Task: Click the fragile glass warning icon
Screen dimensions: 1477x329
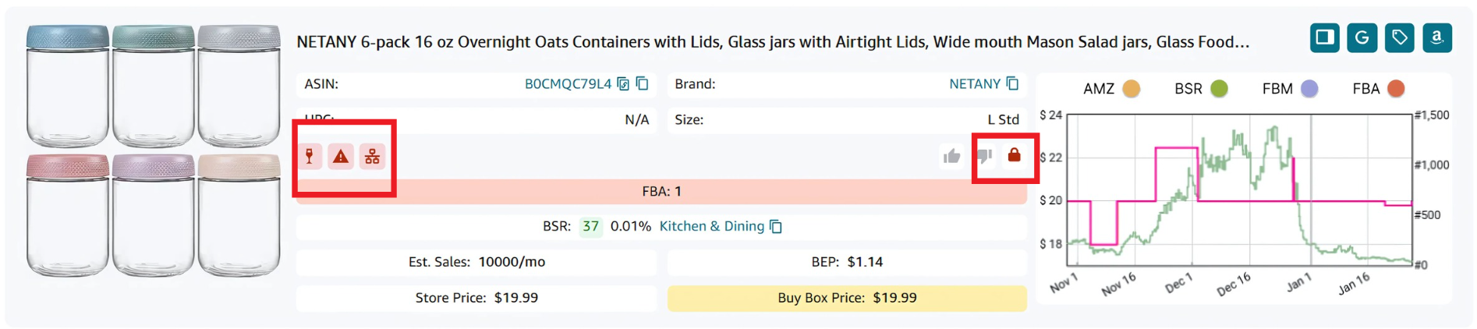Action: [x=310, y=157]
